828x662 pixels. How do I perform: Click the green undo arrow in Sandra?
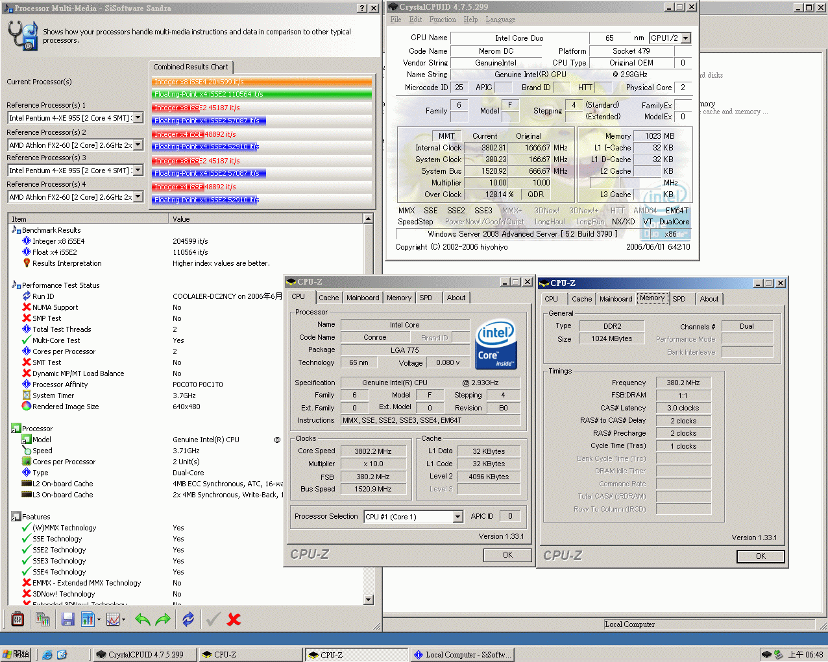coord(142,619)
